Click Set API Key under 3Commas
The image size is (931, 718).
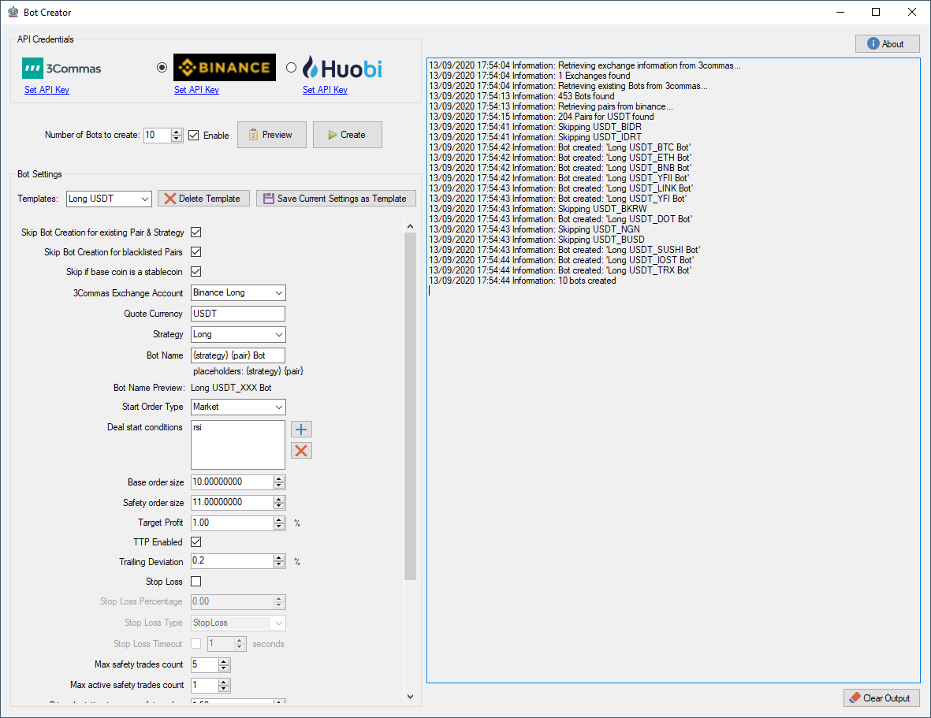(47, 90)
